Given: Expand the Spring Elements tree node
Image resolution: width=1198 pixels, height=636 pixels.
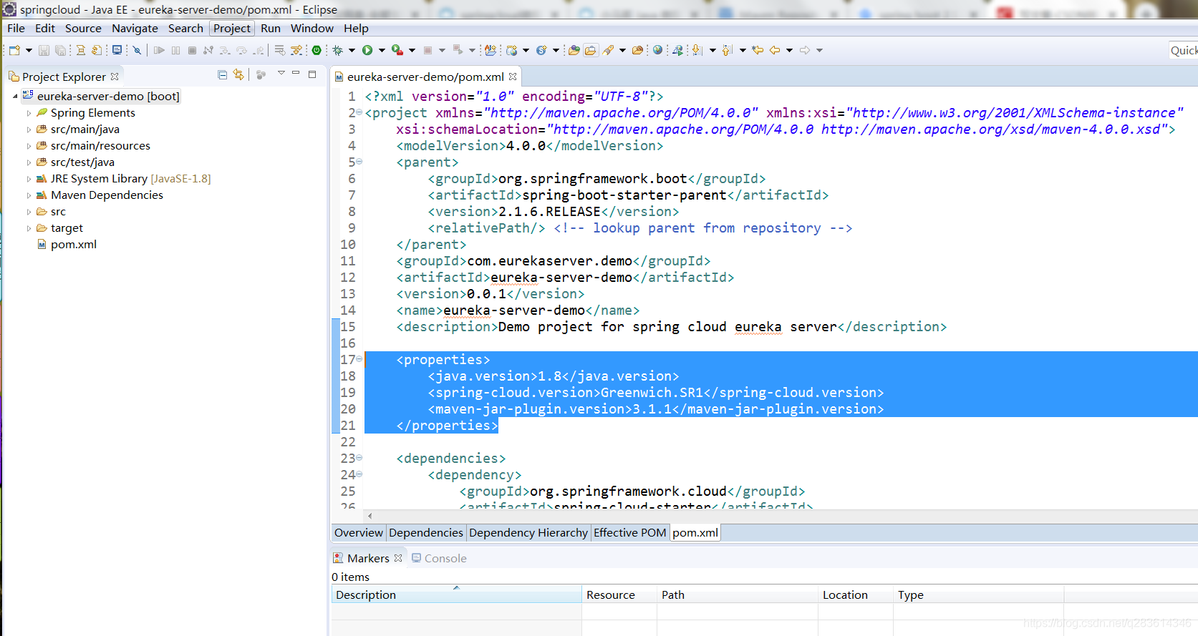Looking at the screenshot, I should point(29,113).
